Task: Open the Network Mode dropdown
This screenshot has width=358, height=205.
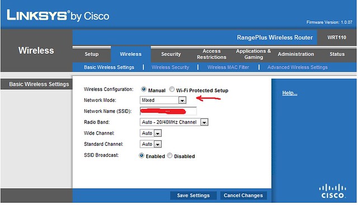Action: coord(163,100)
